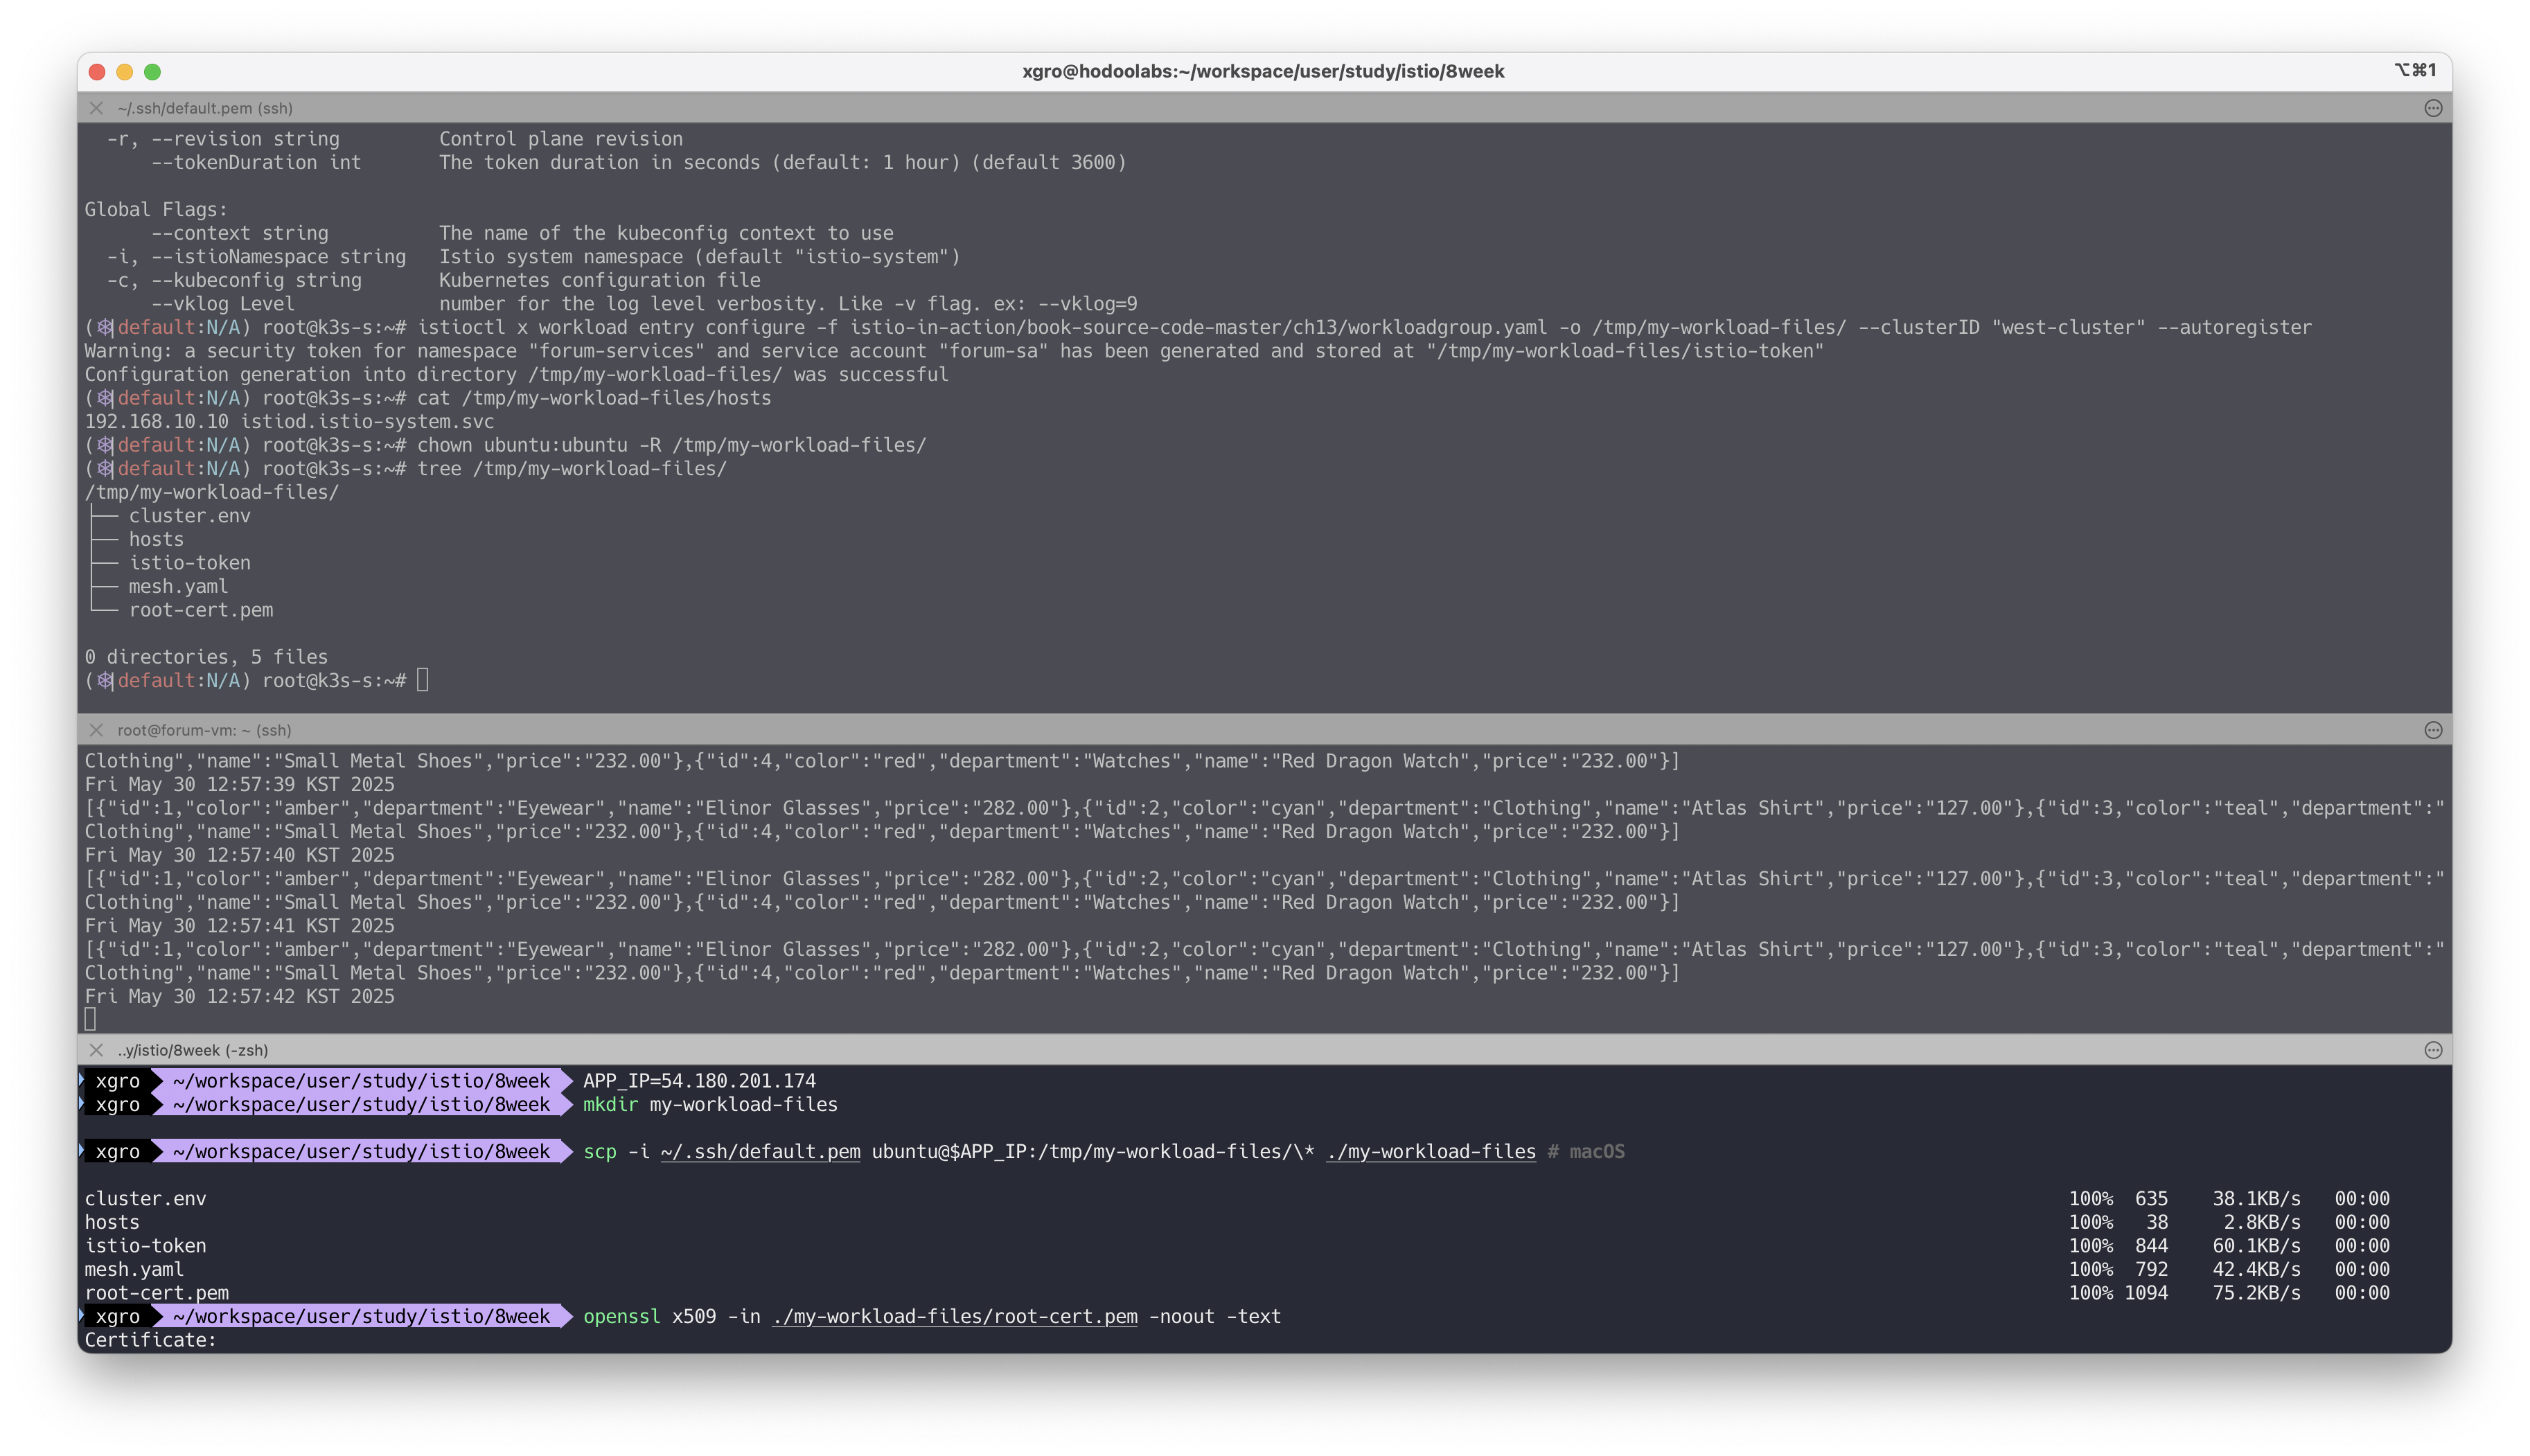Click mesh.yaml in the tree output

[x=178, y=587]
